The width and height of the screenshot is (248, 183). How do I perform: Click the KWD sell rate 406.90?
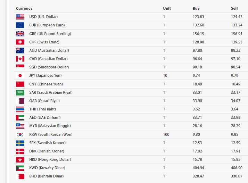click(237, 168)
